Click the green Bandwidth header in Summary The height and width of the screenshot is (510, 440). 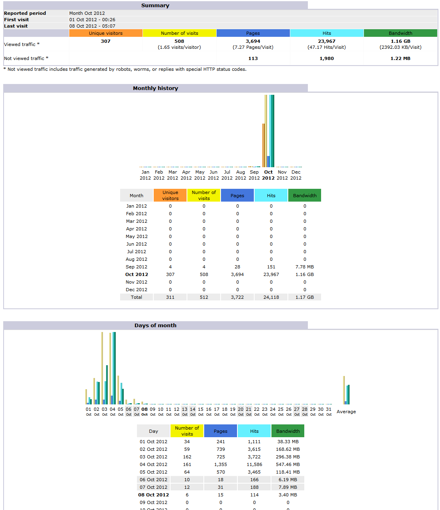[x=400, y=33]
